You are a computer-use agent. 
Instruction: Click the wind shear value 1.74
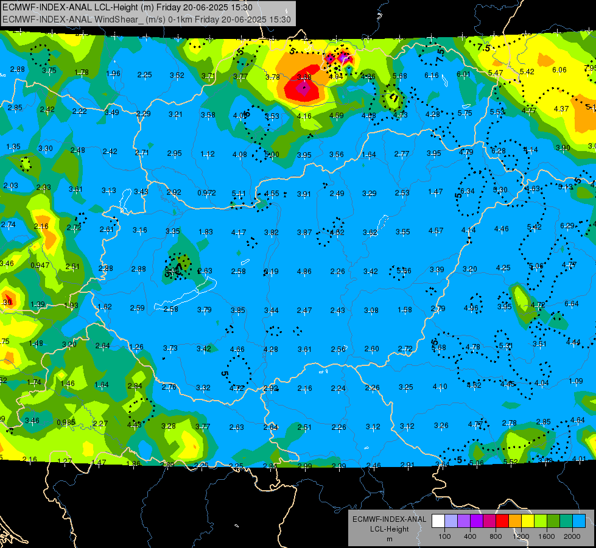(x=34, y=382)
